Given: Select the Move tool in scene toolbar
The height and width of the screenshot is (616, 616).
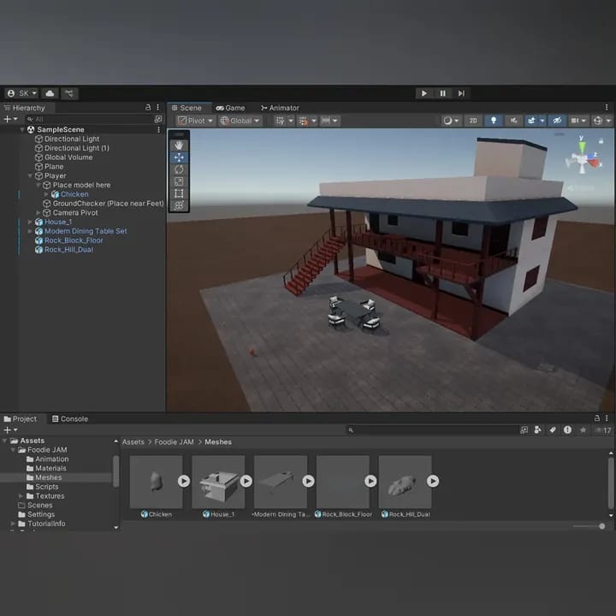Looking at the screenshot, I should click(179, 157).
